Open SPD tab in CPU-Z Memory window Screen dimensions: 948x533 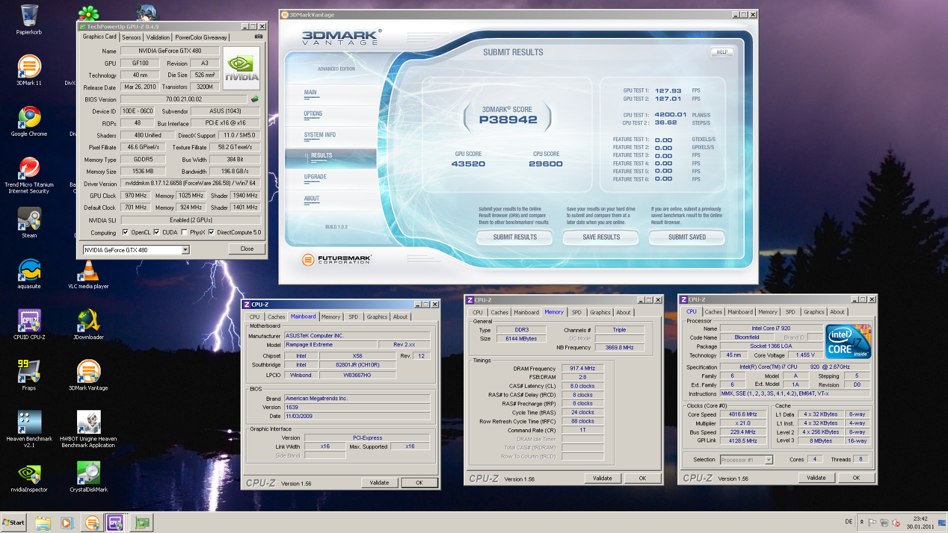click(x=577, y=312)
